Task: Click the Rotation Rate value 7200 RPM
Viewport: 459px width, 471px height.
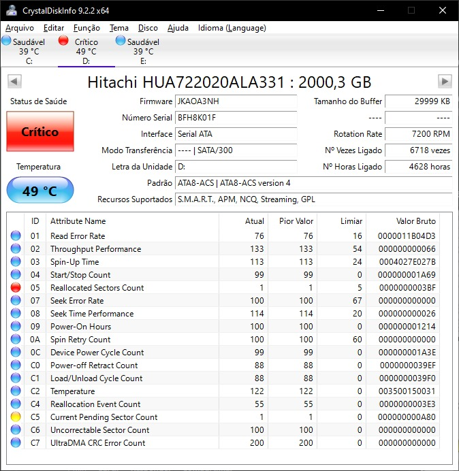Action: 418,133
